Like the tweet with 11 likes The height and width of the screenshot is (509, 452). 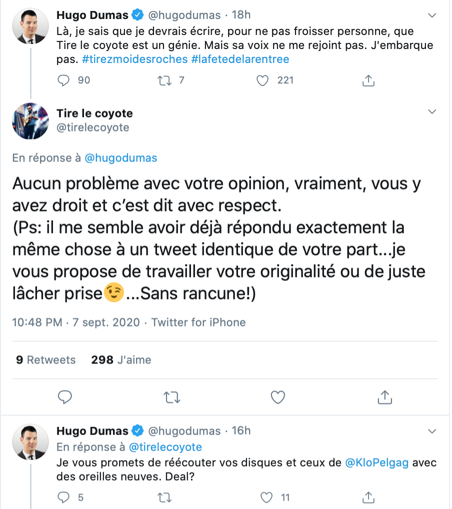(267, 497)
